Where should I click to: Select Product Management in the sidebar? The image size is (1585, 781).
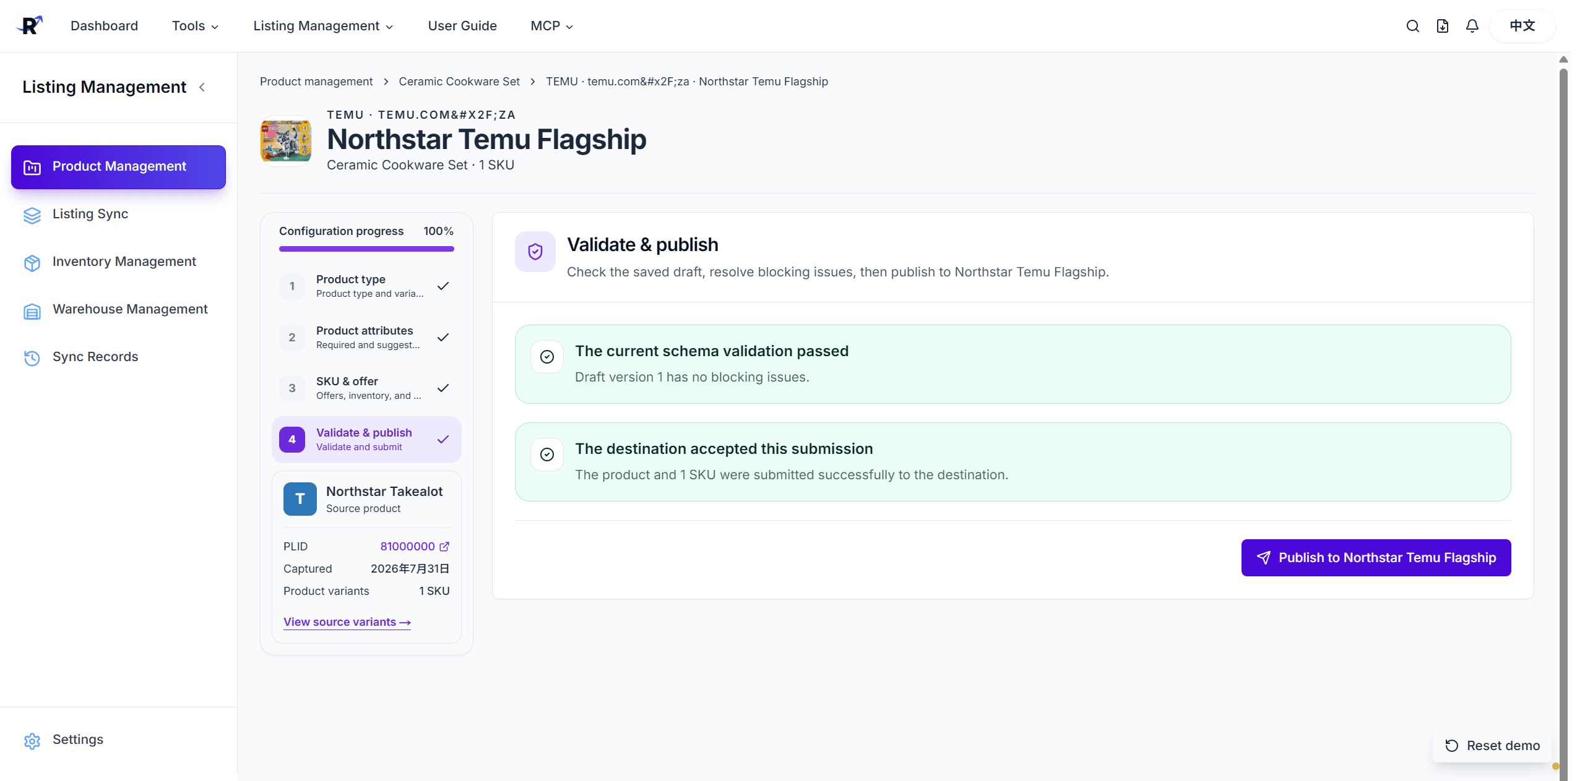(118, 167)
